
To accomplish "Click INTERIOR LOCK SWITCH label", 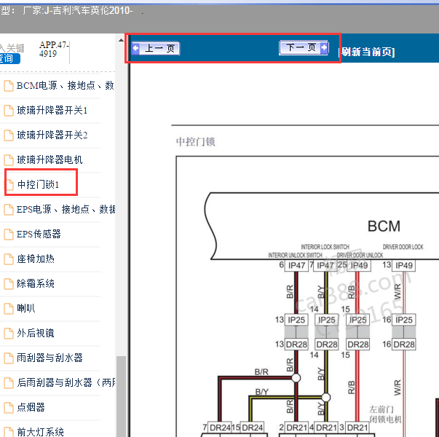I will [325, 247].
